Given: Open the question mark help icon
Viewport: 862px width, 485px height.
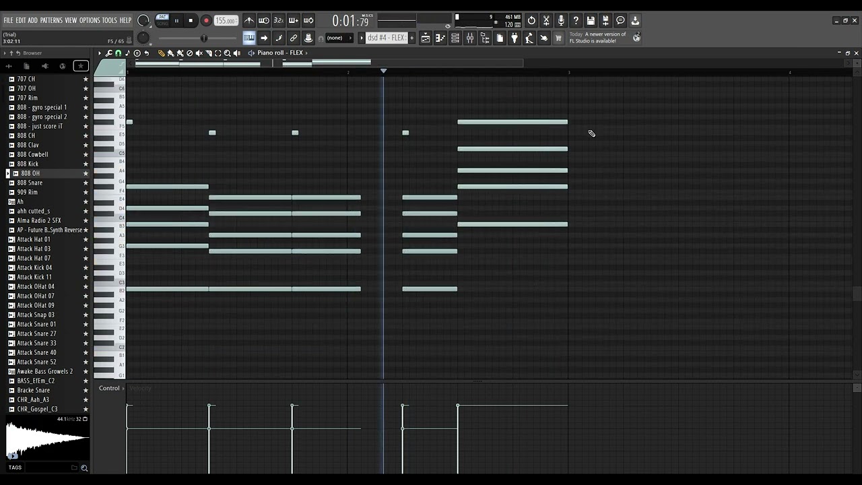Looking at the screenshot, I should coord(576,21).
